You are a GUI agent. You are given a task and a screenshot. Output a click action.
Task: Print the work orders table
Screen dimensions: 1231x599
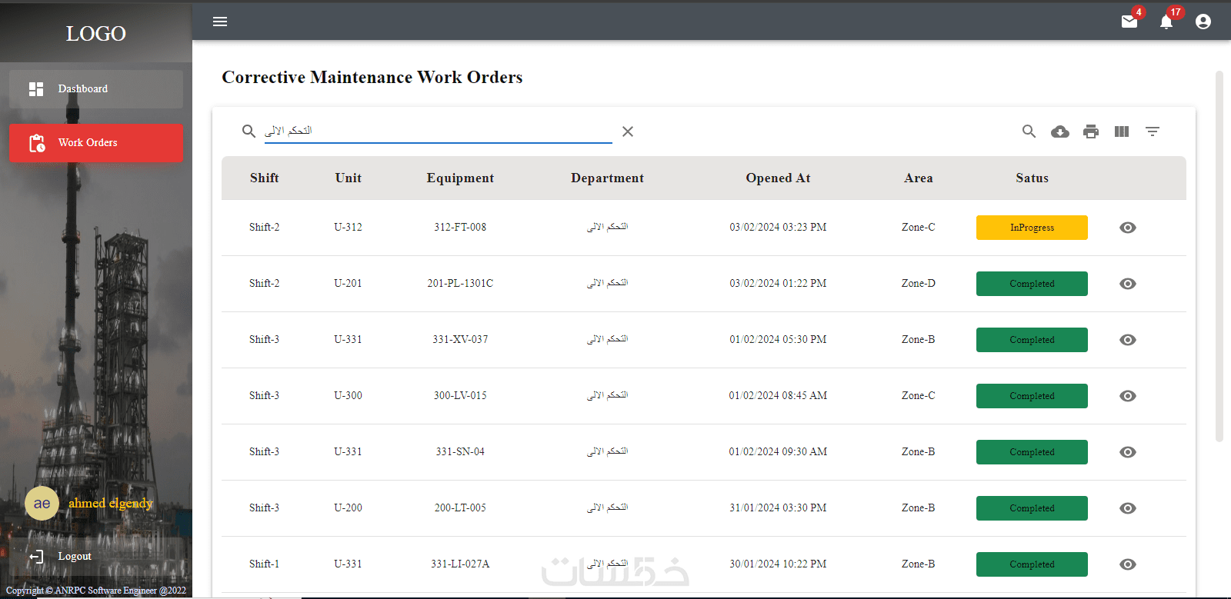(x=1091, y=131)
